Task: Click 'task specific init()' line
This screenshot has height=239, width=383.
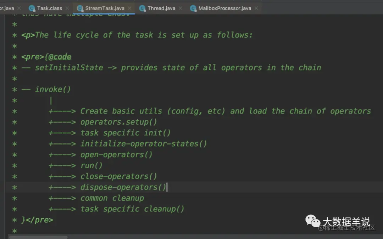Action: [x=125, y=133]
